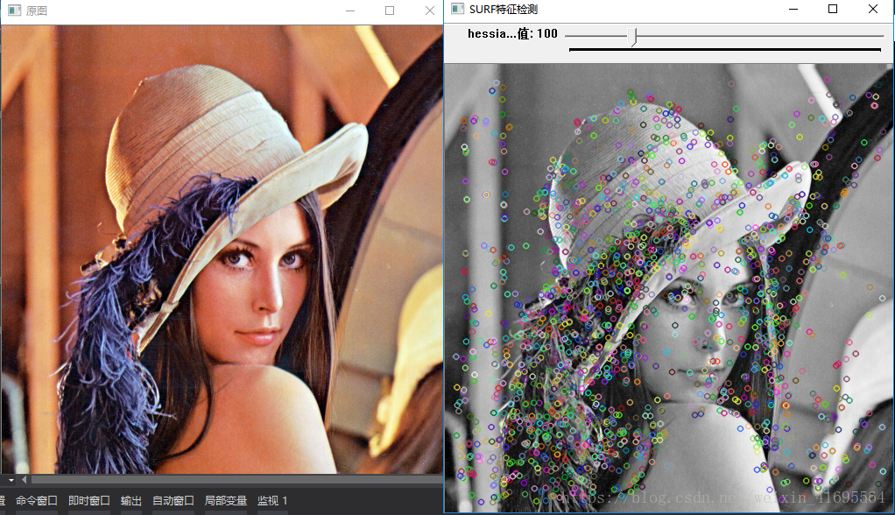Image resolution: width=895 pixels, height=515 pixels.
Task: Click the SURF特征检测 window title icon
Action: [458, 9]
